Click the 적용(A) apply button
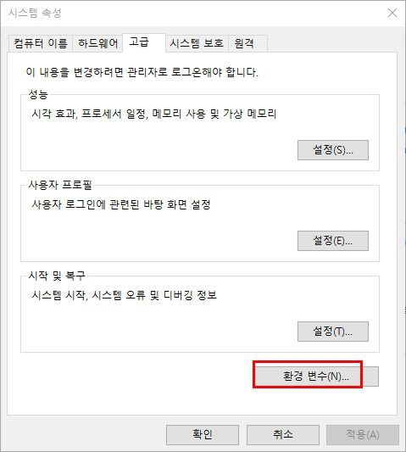Viewport: 406px width, 452px height. point(363,435)
